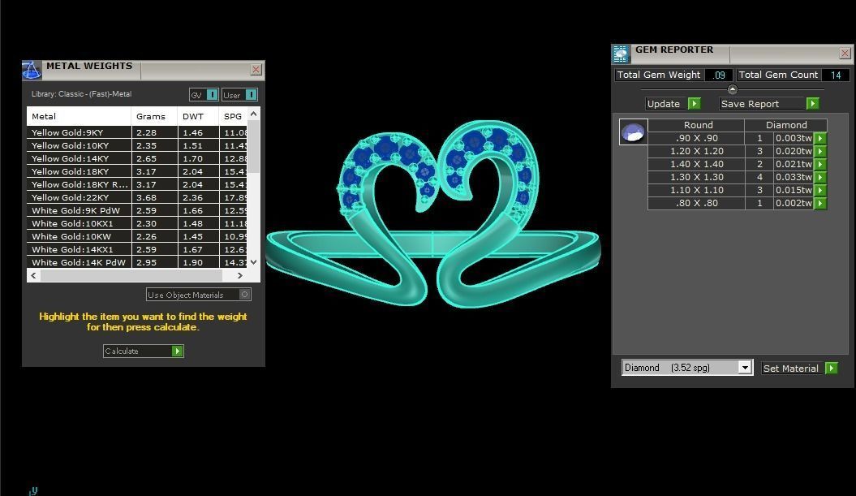Click the 1.30 X 1.30 gem size cell
The width and height of the screenshot is (856, 496).
click(x=697, y=178)
